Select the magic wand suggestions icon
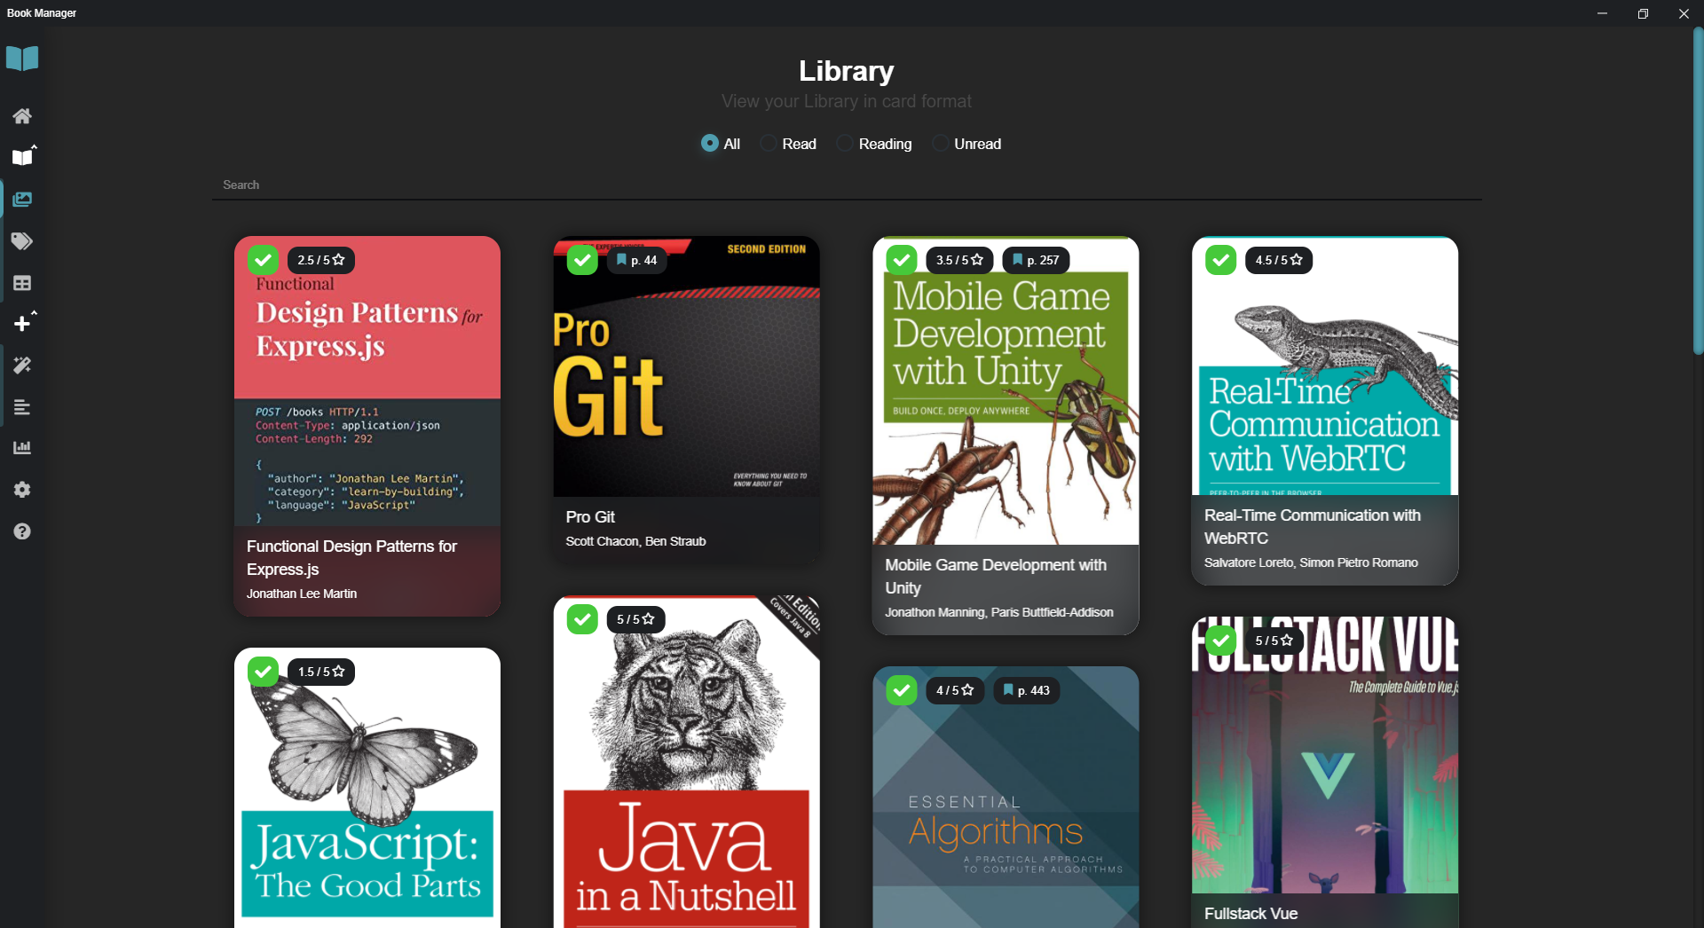Viewport: 1704px width, 928px height. (22, 365)
